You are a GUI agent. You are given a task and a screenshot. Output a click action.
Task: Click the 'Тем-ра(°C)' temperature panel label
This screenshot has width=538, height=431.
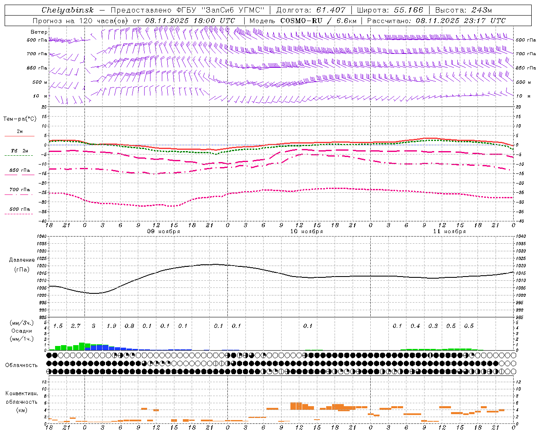click(x=20, y=119)
